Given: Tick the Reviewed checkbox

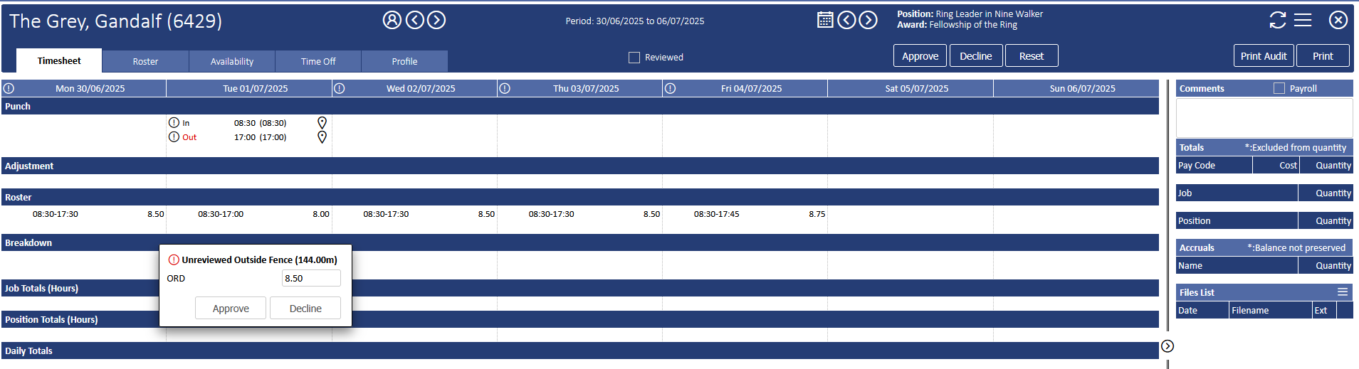Looking at the screenshot, I should [634, 58].
